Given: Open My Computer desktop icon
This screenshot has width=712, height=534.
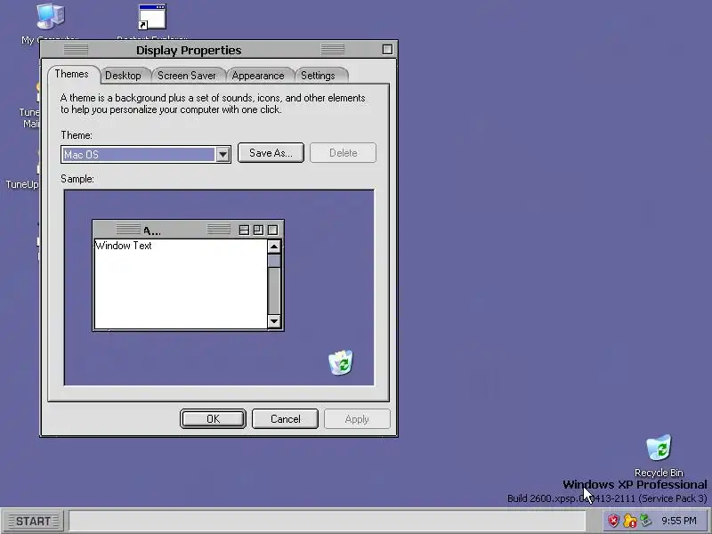Looking at the screenshot, I should point(51,17).
